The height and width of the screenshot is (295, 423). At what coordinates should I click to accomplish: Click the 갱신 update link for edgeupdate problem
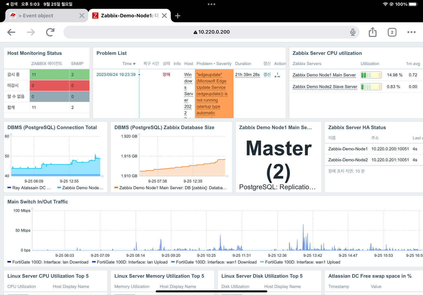click(267, 75)
